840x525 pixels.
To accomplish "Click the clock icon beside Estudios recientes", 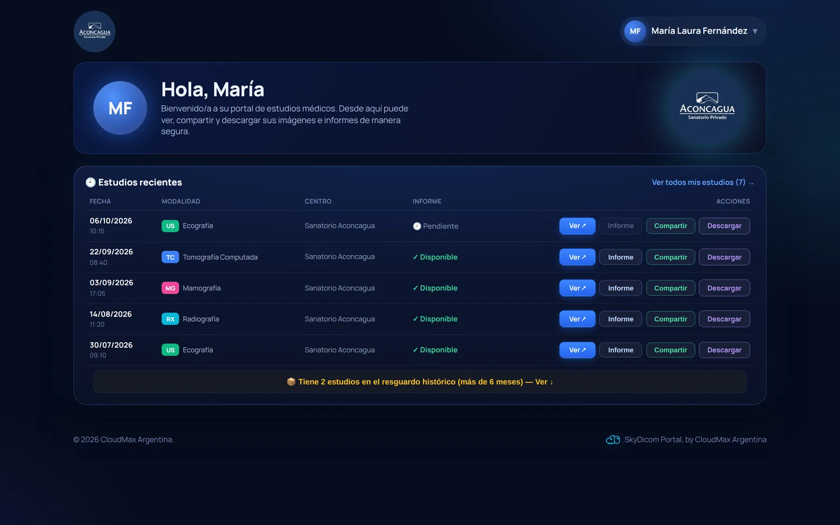I will tap(91, 182).
